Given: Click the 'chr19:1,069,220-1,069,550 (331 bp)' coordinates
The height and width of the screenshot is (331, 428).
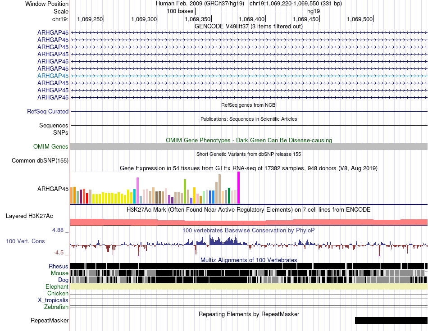Looking at the screenshot, I should pyautogui.click(x=296, y=4).
